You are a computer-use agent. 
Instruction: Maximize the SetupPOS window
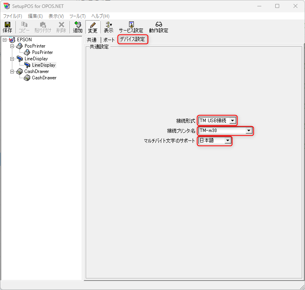coord(277,6)
